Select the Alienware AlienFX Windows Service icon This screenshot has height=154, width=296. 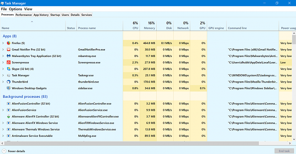coord(9,123)
